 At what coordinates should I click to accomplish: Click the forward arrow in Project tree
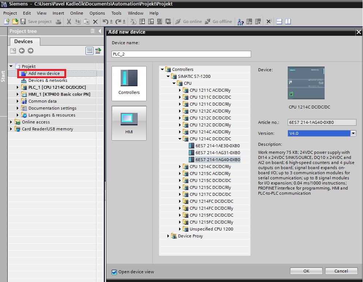[31, 51]
